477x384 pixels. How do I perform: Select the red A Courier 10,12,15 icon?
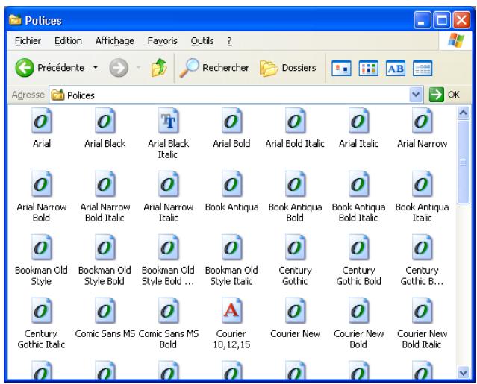tap(232, 310)
